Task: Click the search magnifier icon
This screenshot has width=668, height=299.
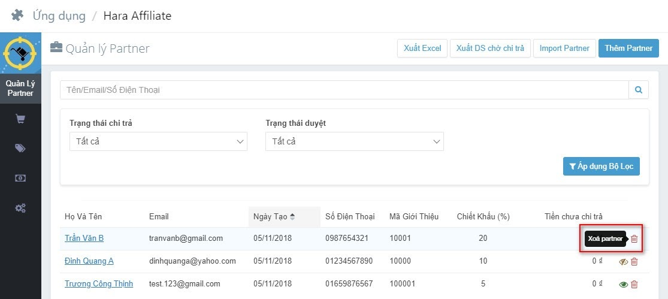Action: click(639, 90)
